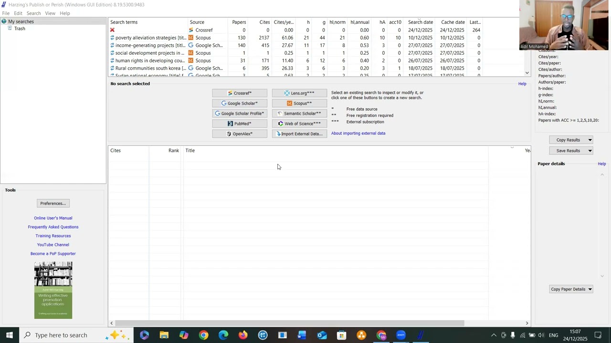This screenshot has height=343, width=611.
Task: Open the notification center icon
Action: click(598, 335)
